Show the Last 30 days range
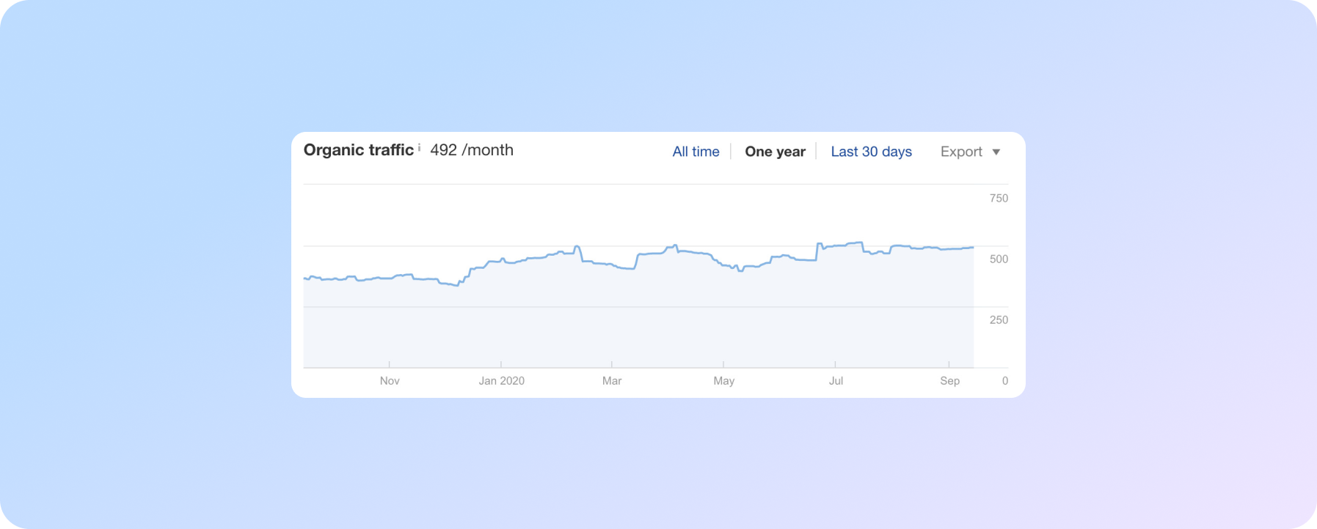Screen dimensions: 1317x529 pyautogui.click(x=871, y=152)
